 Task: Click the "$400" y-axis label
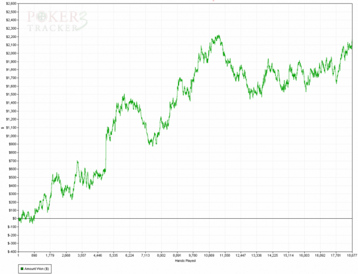pyautogui.click(x=12, y=185)
